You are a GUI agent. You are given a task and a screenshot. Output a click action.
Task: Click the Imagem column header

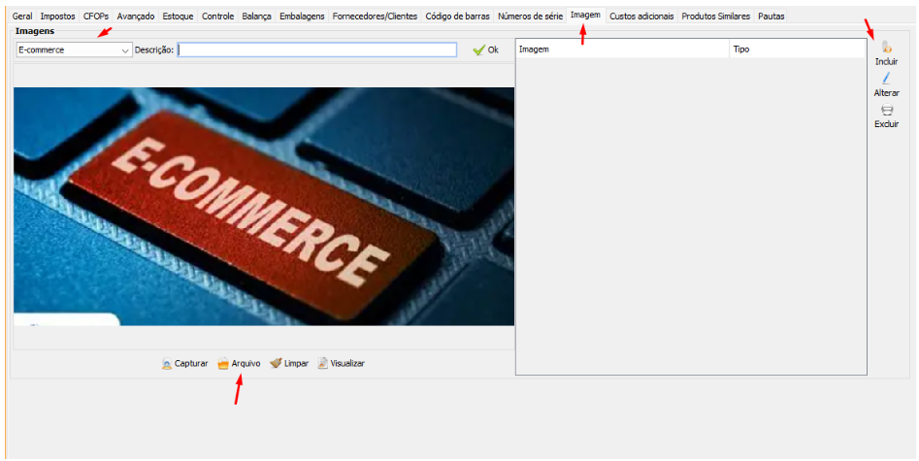[x=621, y=49]
